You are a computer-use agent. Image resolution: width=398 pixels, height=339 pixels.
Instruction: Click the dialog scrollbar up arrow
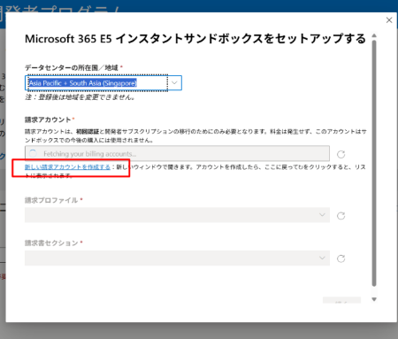coord(374,35)
